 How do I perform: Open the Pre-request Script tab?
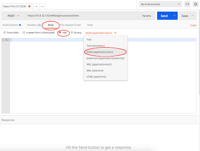[70, 25]
